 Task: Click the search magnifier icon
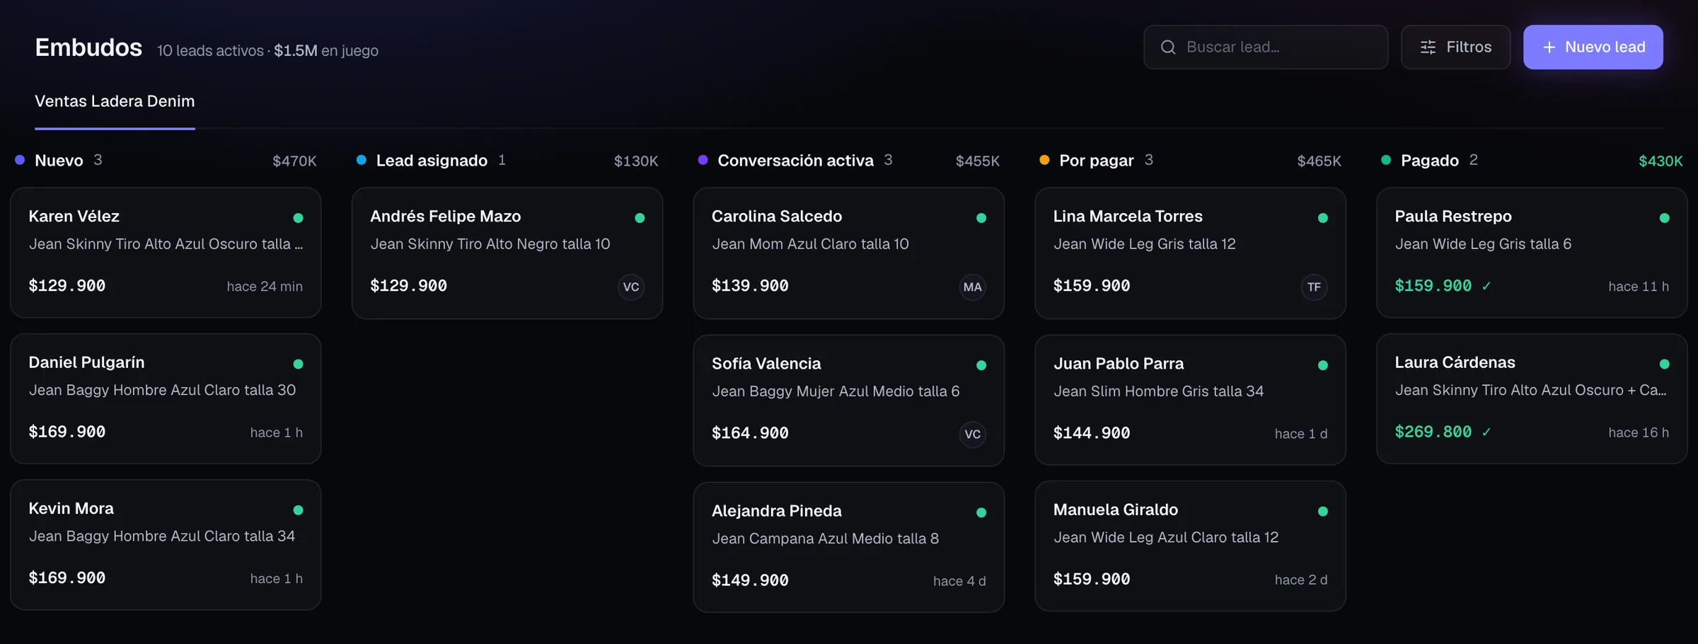1168,47
